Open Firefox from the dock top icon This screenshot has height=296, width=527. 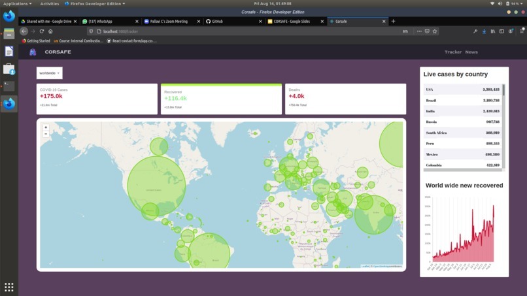pos(9,16)
